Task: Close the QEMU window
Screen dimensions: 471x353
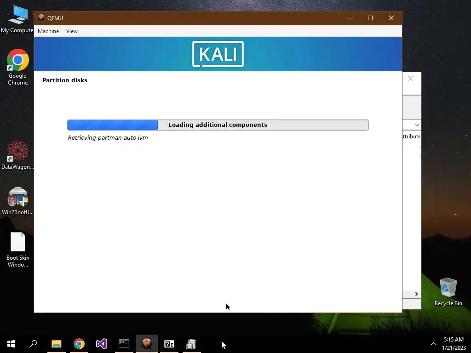Action: (391, 18)
